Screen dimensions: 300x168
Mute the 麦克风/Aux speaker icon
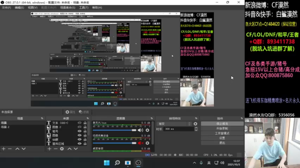140,130
